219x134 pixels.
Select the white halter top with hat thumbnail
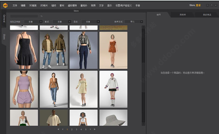point(84,118)
